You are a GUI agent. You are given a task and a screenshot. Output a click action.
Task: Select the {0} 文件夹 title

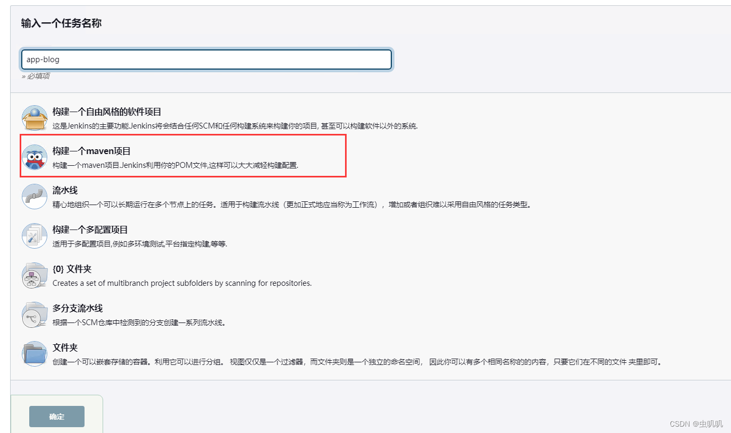point(72,269)
